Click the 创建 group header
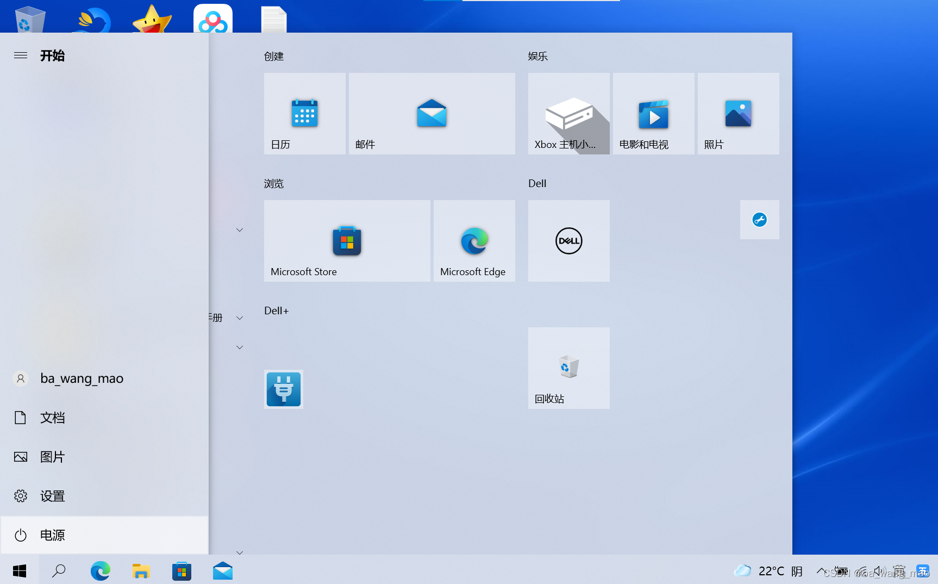 pos(274,56)
